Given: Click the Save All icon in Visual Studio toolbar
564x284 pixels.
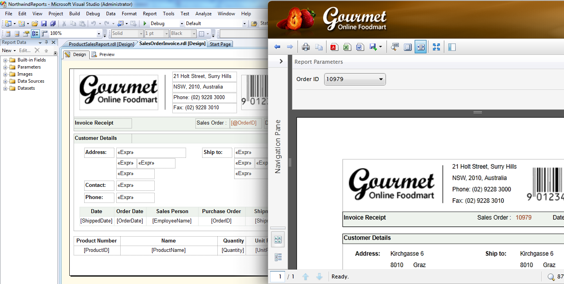Looking at the screenshot, I should coord(52,24).
